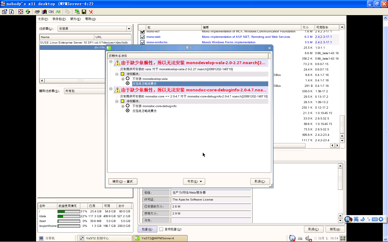Select 不安装 monodoc-core-debuginfo radio option

tap(128, 106)
